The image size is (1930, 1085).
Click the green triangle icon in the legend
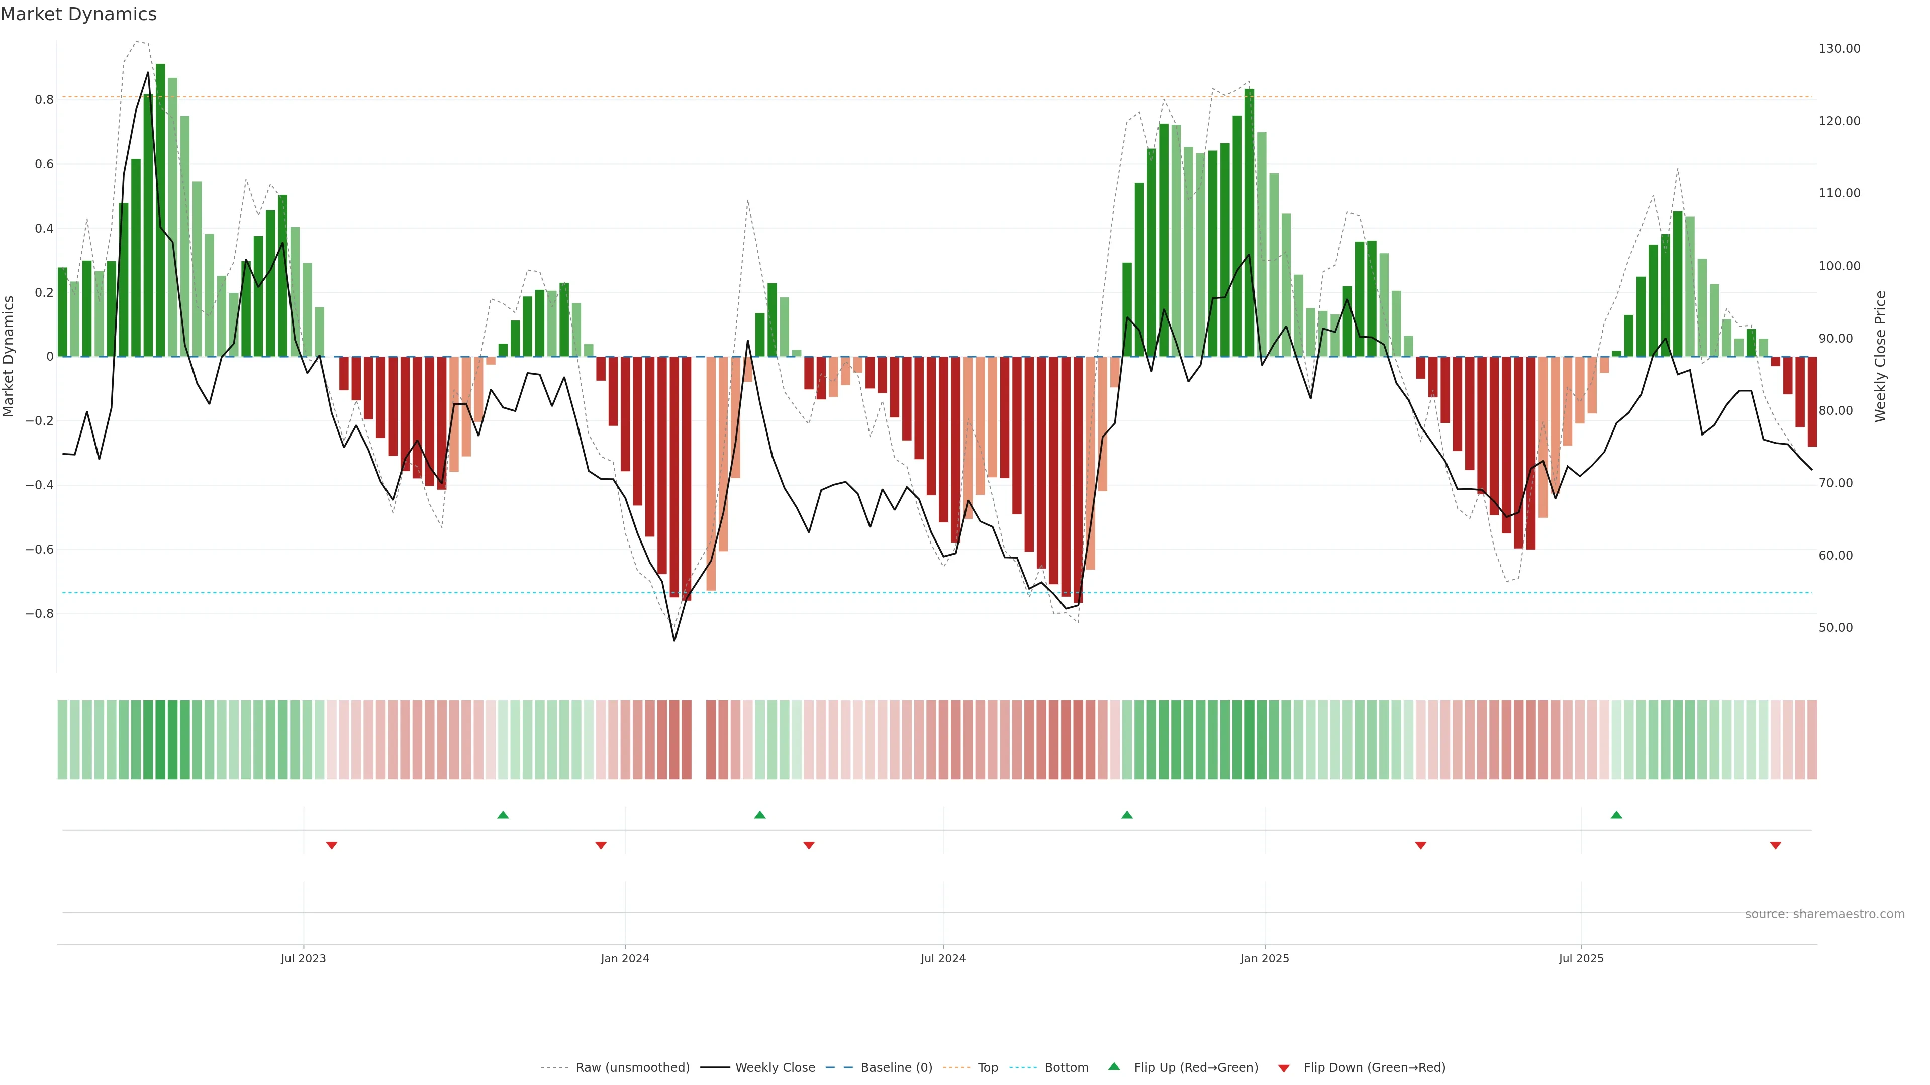click(1113, 1066)
